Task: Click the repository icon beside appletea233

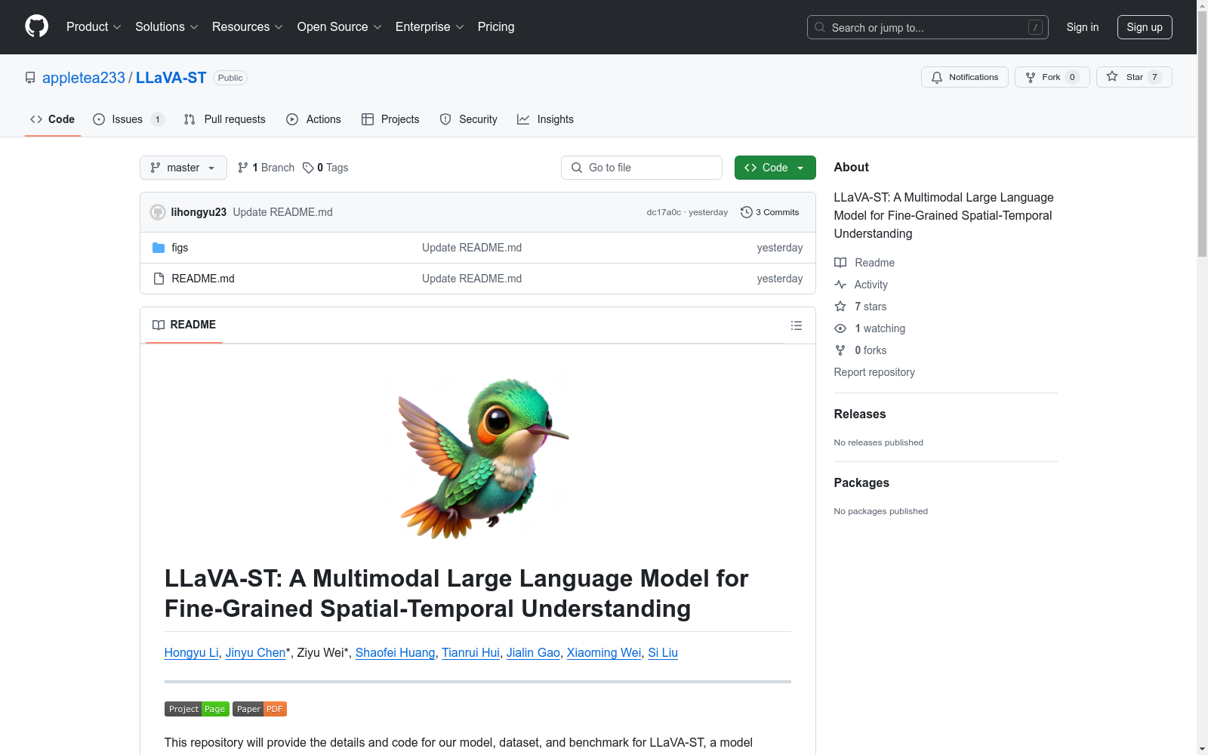Action: click(30, 78)
